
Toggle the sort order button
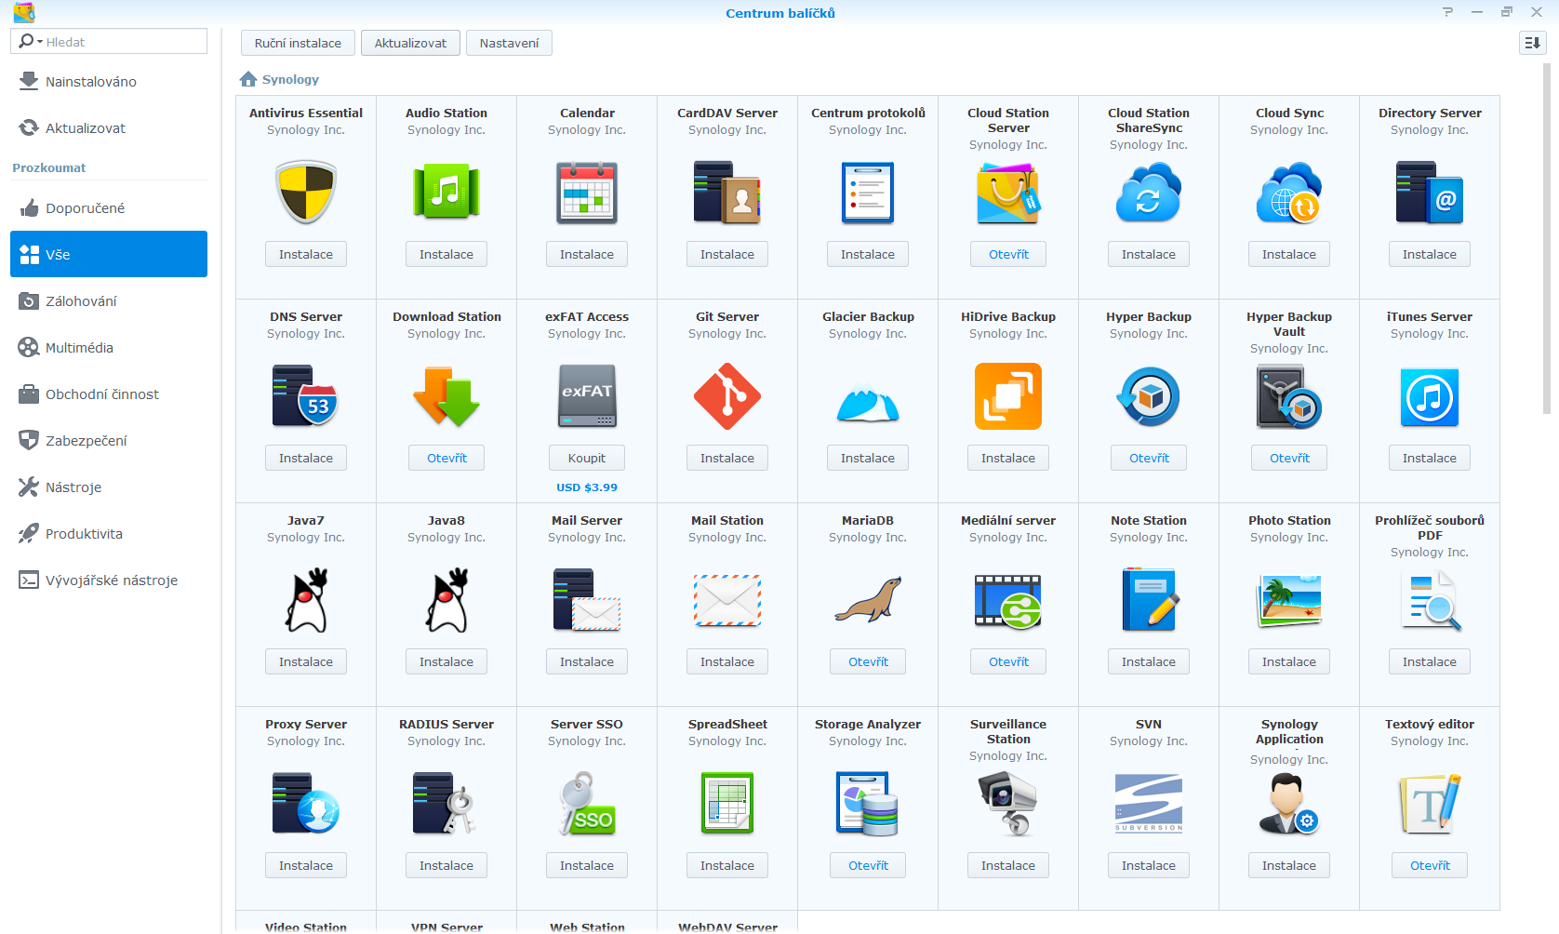click(x=1533, y=43)
